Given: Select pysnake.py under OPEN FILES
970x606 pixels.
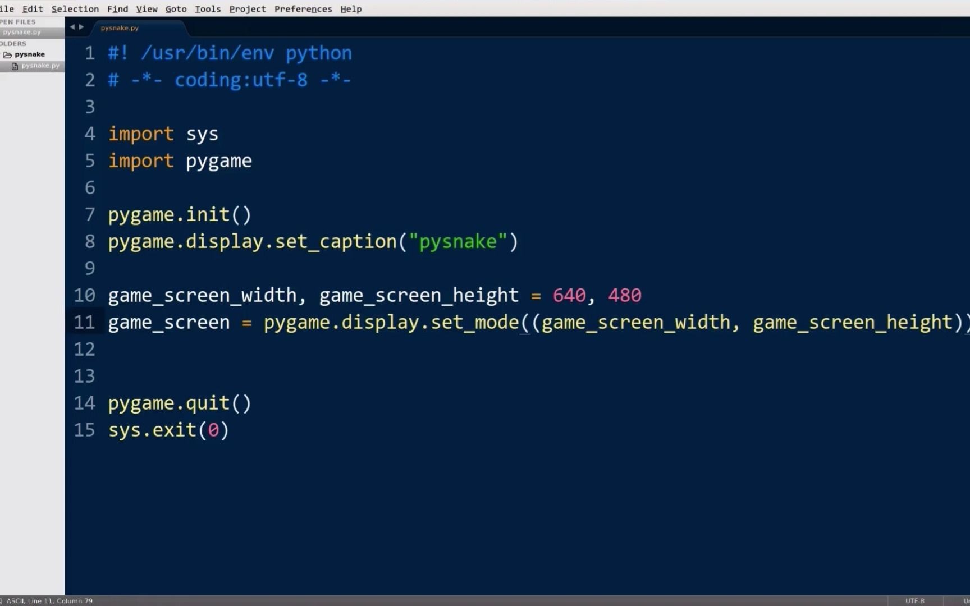Looking at the screenshot, I should 22,32.
